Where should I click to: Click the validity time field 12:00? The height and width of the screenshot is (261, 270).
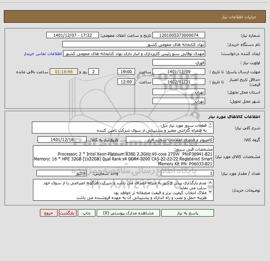tap(126, 82)
